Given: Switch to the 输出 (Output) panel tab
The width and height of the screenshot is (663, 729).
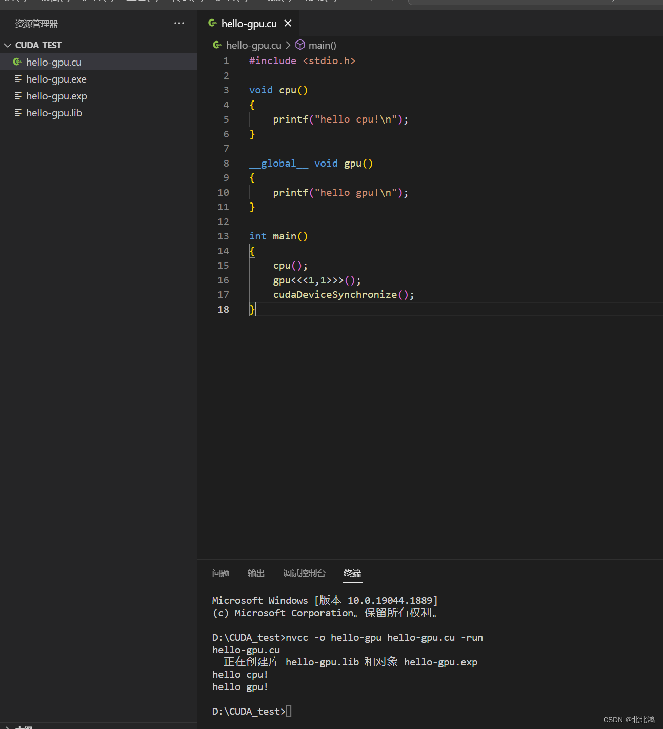Looking at the screenshot, I should click(256, 573).
